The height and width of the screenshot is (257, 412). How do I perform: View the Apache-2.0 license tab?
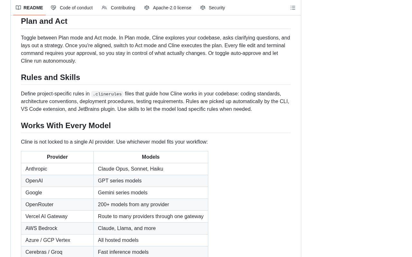168,8
